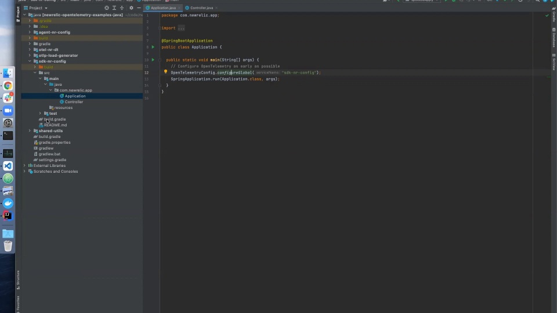
Task: Switch to the Controller.java tab
Action: pyautogui.click(x=201, y=8)
